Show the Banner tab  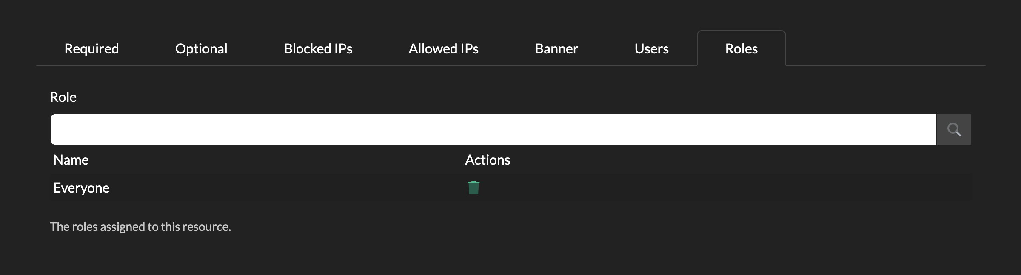[x=556, y=49]
